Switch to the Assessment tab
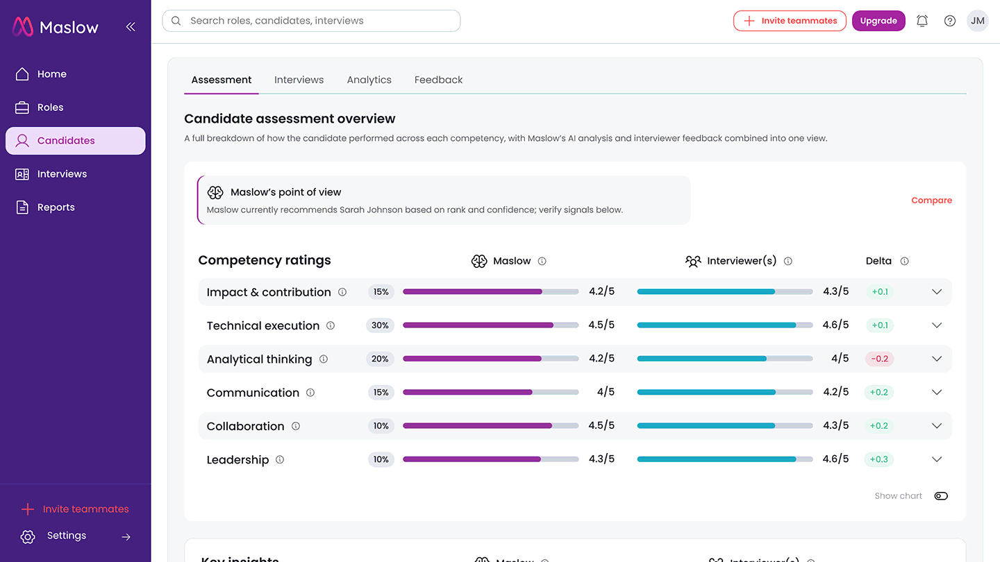Image resolution: width=1000 pixels, height=562 pixels. 222,80
